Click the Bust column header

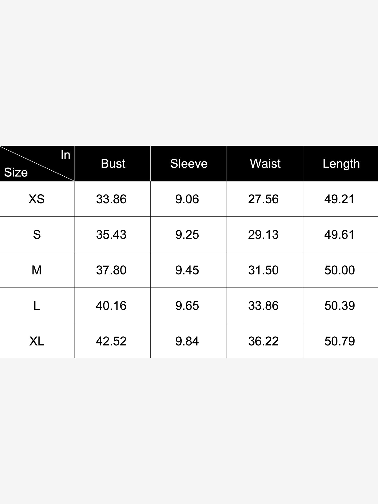click(113, 164)
